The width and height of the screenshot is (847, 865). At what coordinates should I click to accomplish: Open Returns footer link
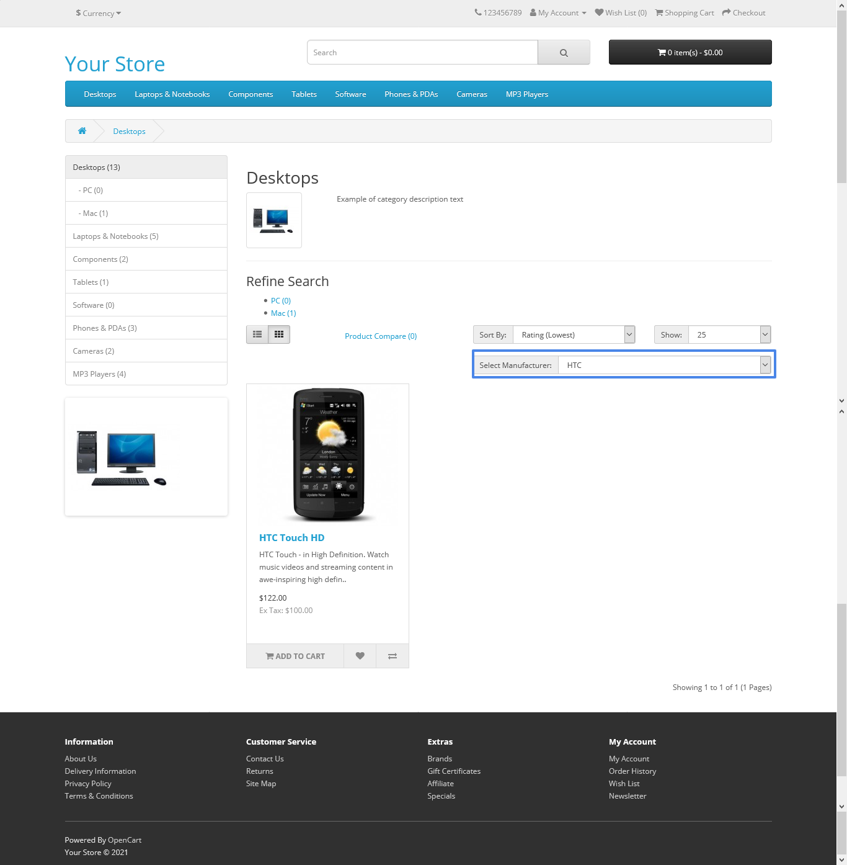tap(260, 771)
